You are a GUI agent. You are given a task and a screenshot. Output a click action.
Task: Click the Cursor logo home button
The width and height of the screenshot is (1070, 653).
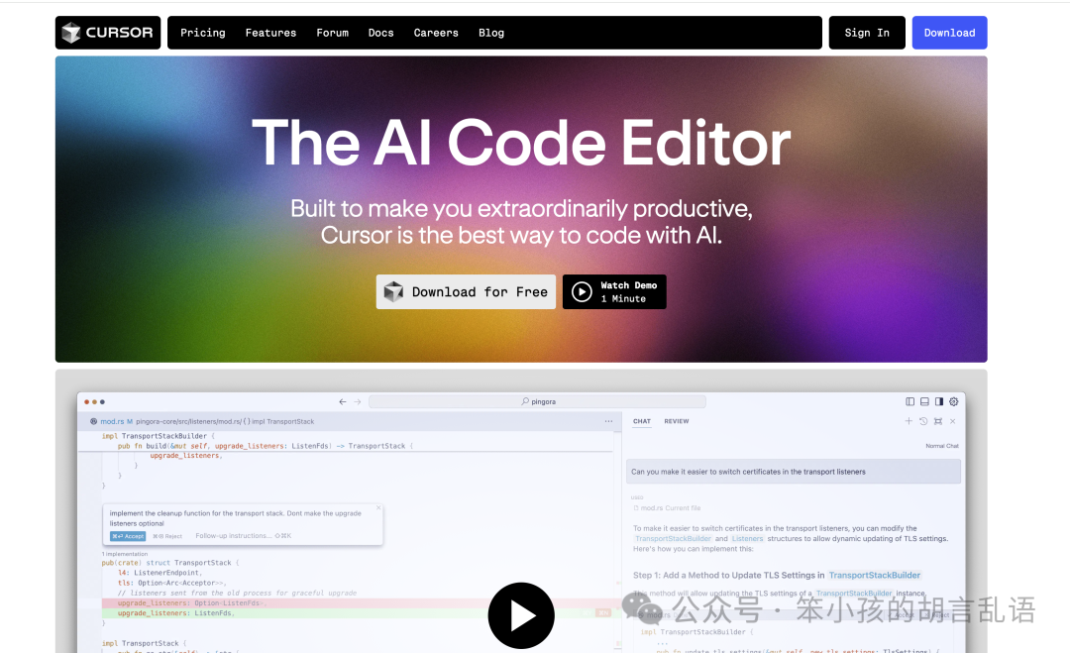point(108,33)
